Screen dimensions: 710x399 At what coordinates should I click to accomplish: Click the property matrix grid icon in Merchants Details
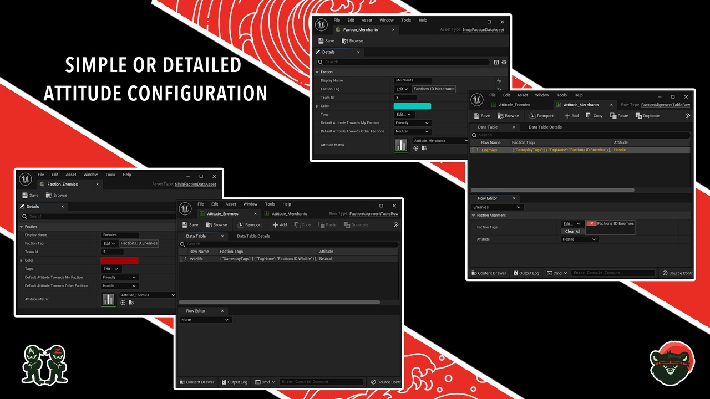pos(496,62)
